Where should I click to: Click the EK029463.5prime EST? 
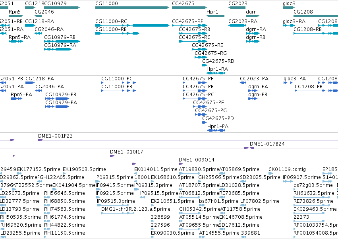point(309,213)
